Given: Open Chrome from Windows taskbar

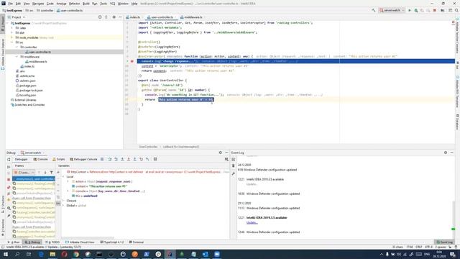Looking at the screenshot, I should (76, 254).
